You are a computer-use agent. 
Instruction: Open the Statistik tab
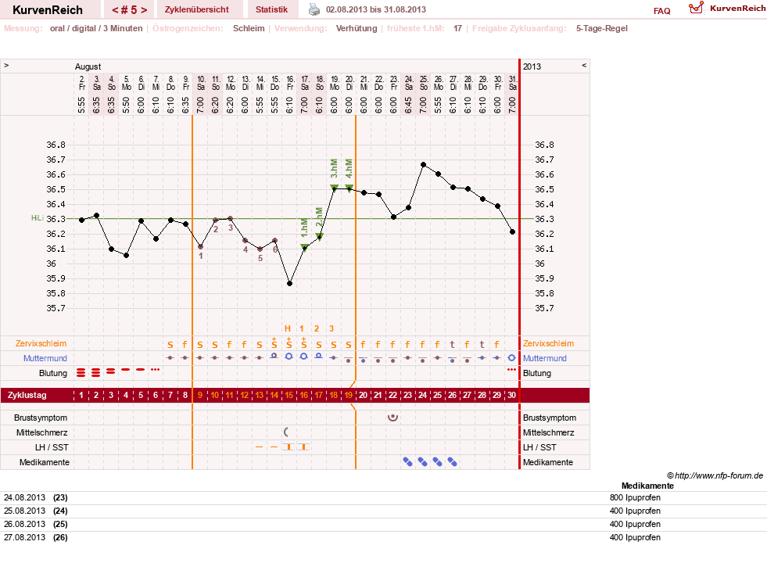tap(271, 9)
